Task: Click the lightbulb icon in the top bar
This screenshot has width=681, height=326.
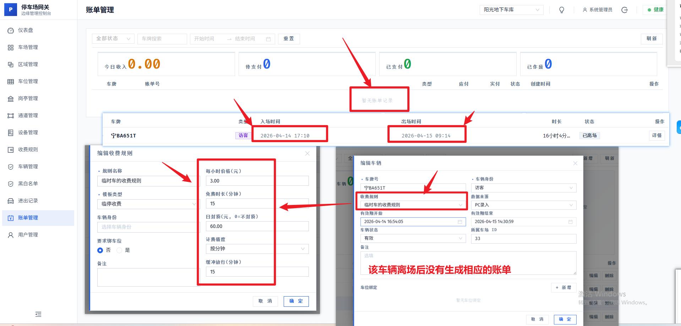Action: (x=561, y=10)
